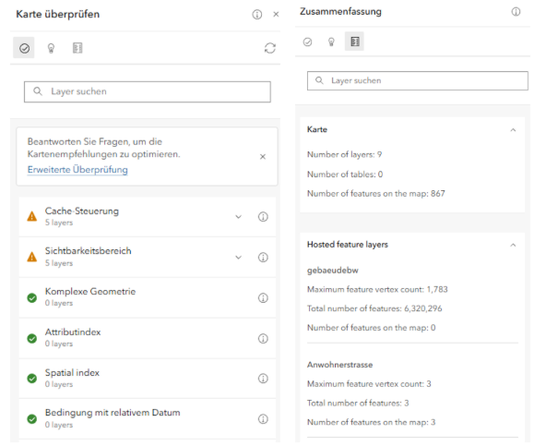Screen dimensions: 534x446
Task: Collapse the Karte summary section
Action: 513,130
